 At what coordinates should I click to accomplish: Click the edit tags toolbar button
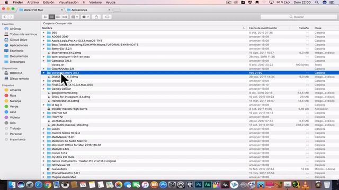pyautogui.click(x=107, y=17)
